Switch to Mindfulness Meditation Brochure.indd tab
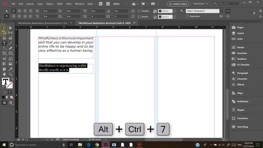The image size is (263, 148). [x=43, y=23]
